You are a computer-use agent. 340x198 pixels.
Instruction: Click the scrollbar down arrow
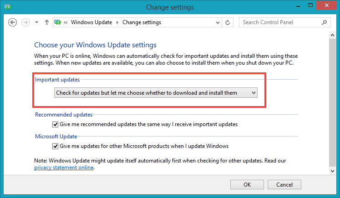(332, 171)
